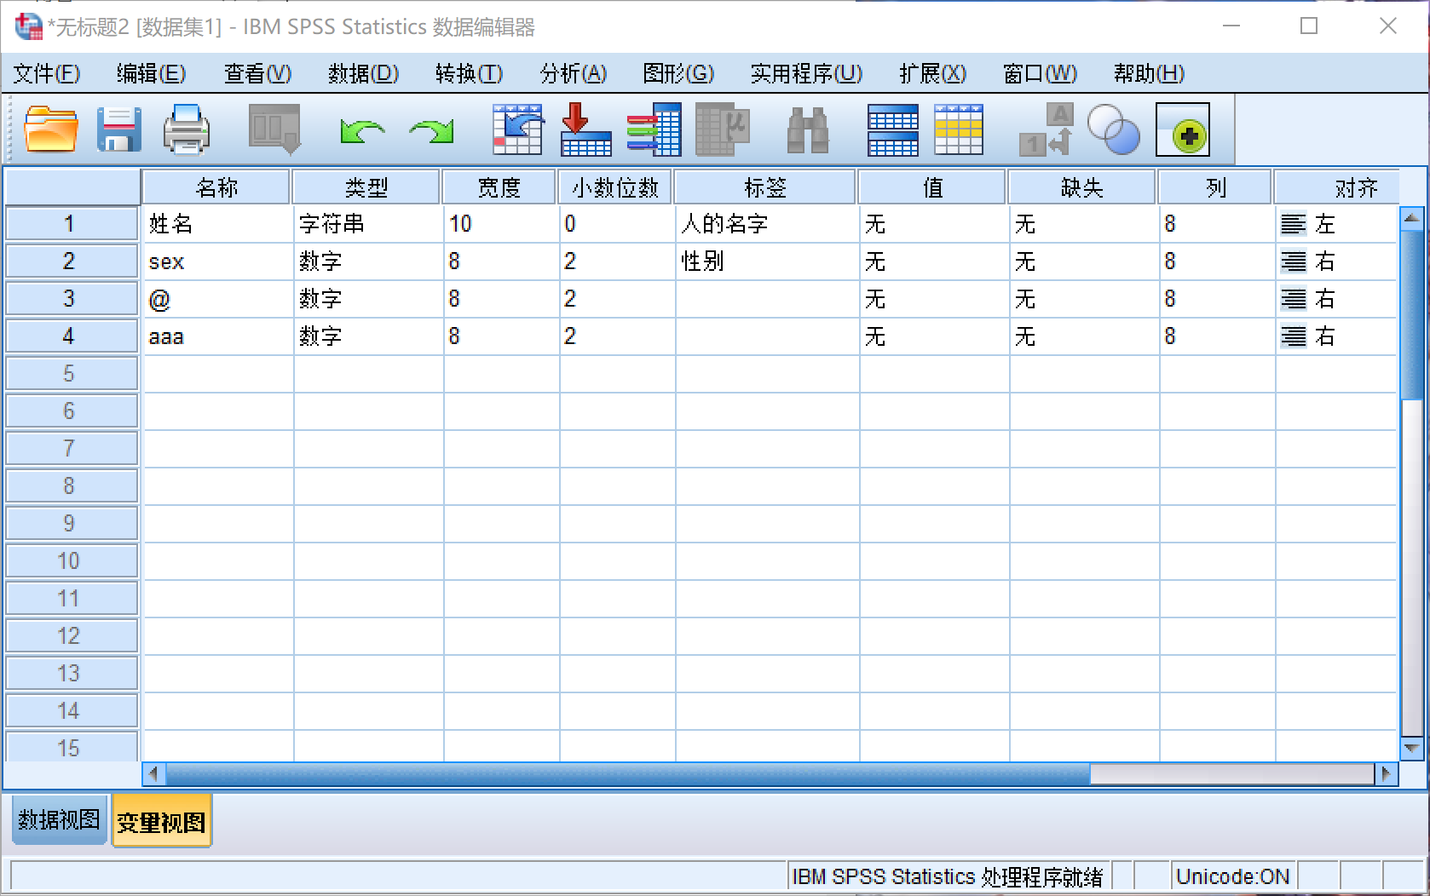The width and height of the screenshot is (1430, 896).
Task: Select row 3 header for variable @
Action: (71, 298)
